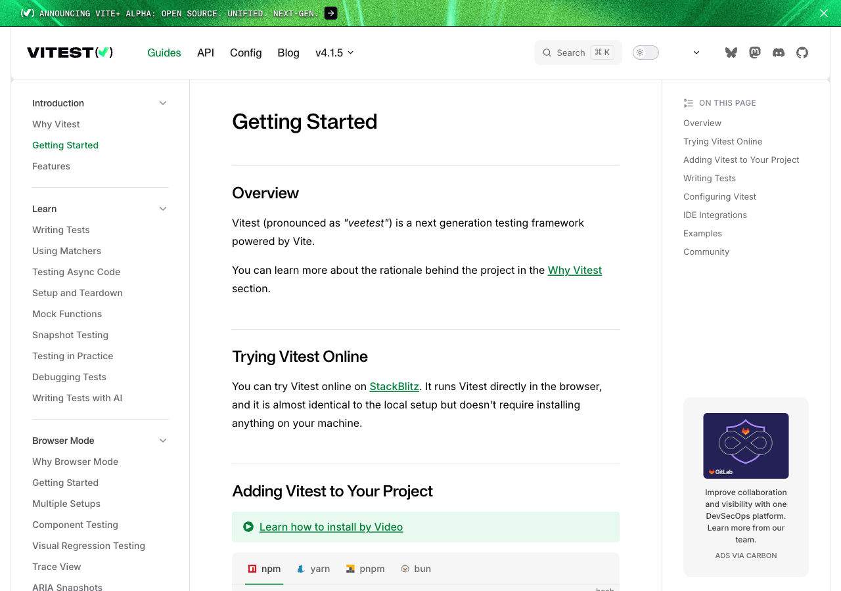
Task: Open Using Matchers sidebar page
Action: pyautogui.click(x=66, y=251)
